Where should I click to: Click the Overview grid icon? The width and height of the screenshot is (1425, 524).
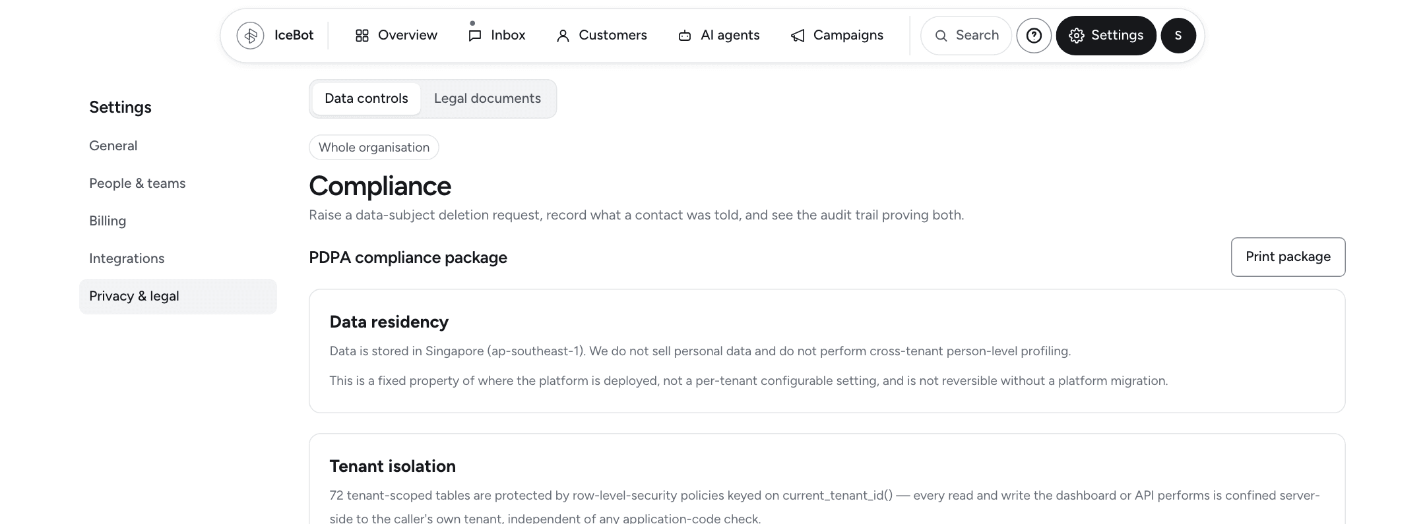362,36
